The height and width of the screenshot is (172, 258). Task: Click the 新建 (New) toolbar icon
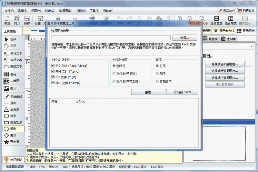7,20
